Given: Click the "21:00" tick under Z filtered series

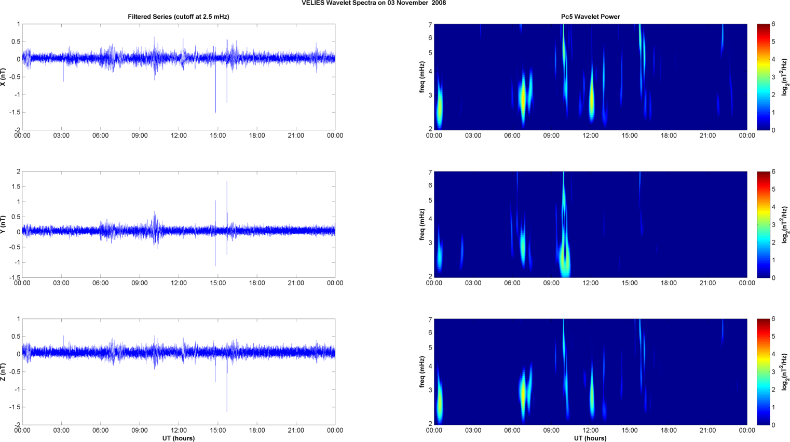Looking at the screenshot, I should pyautogui.click(x=296, y=431).
